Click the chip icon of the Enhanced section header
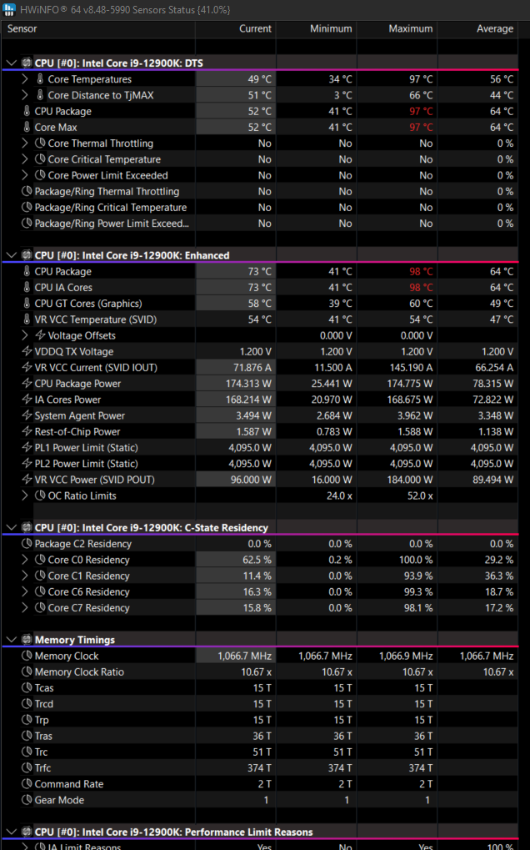The image size is (530, 850). click(27, 255)
